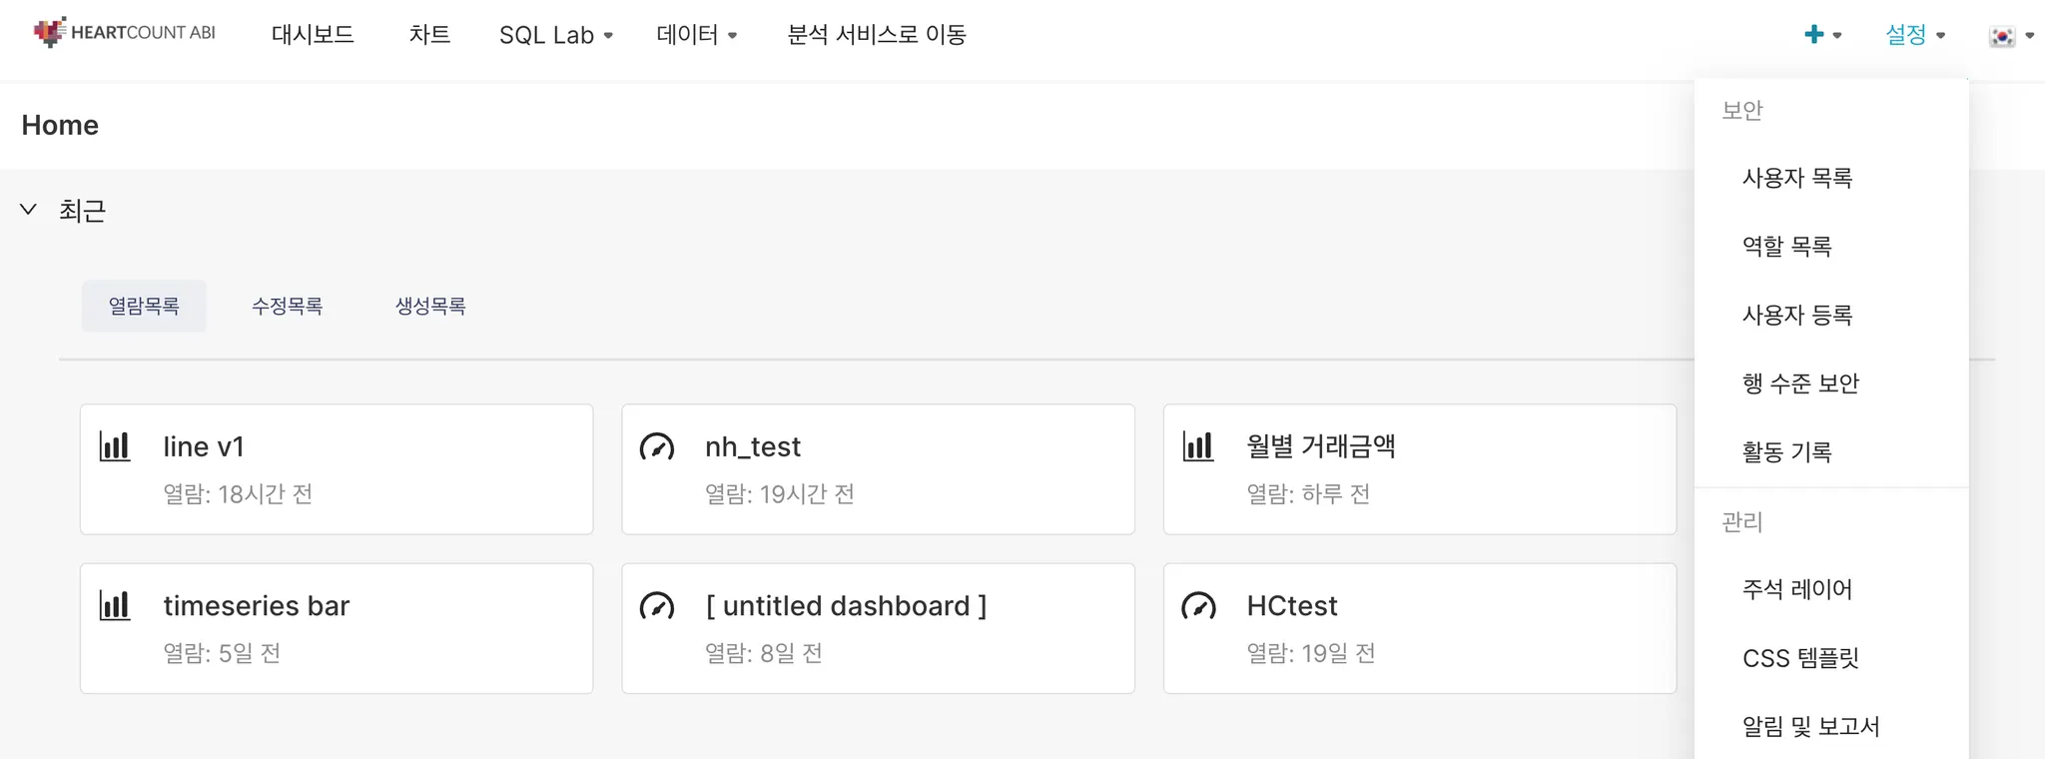Open the plus create-new menu
2045x759 pixels.
[x=1822, y=35]
